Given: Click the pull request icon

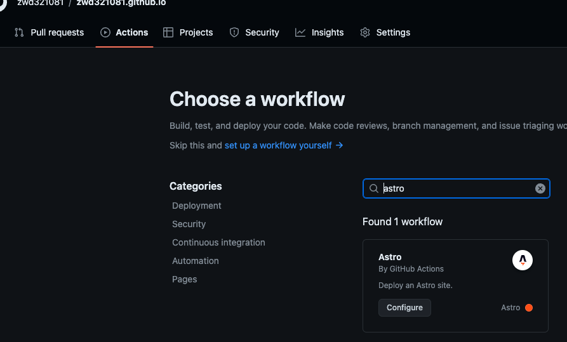Looking at the screenshot, I should pos(19,32).
